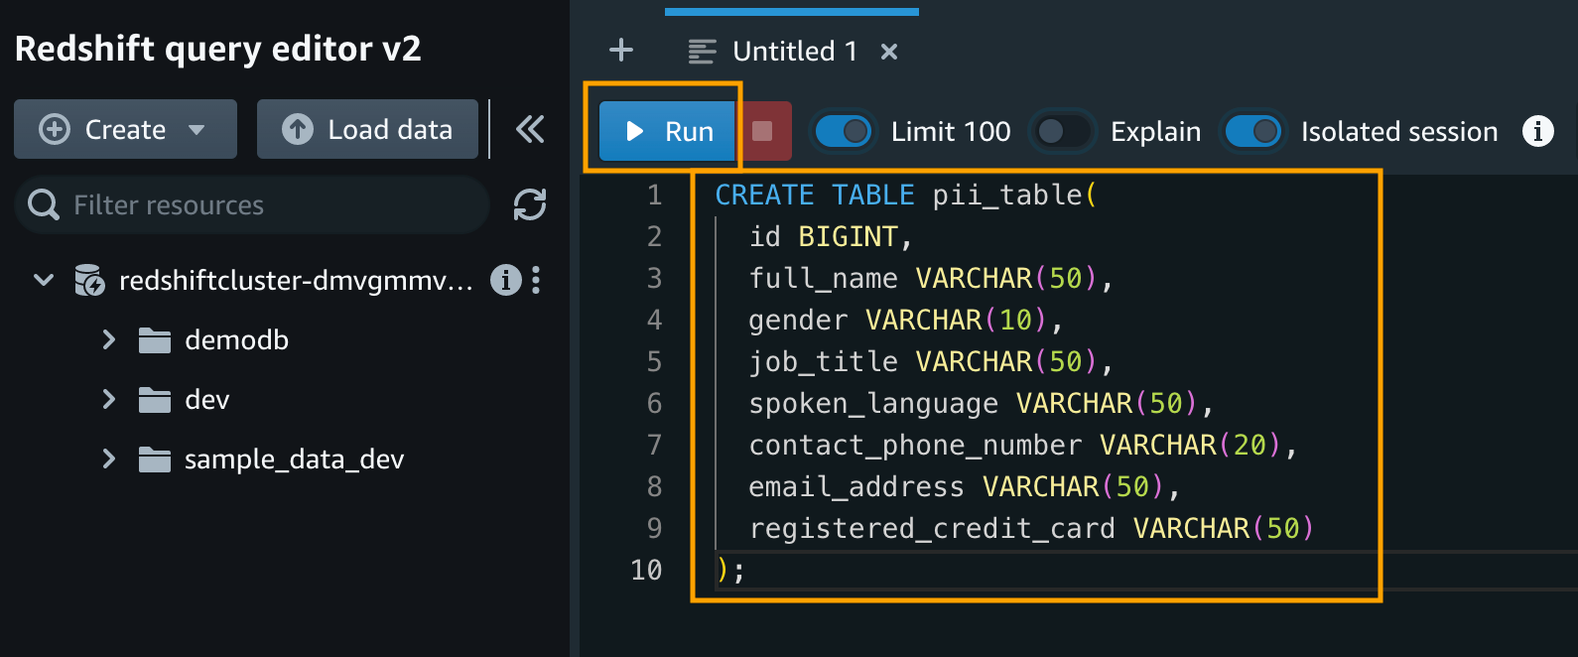Click the spoken_language VARCHAR(50) line
This screenshot has width=1578, height=657.
pos(982,403)
